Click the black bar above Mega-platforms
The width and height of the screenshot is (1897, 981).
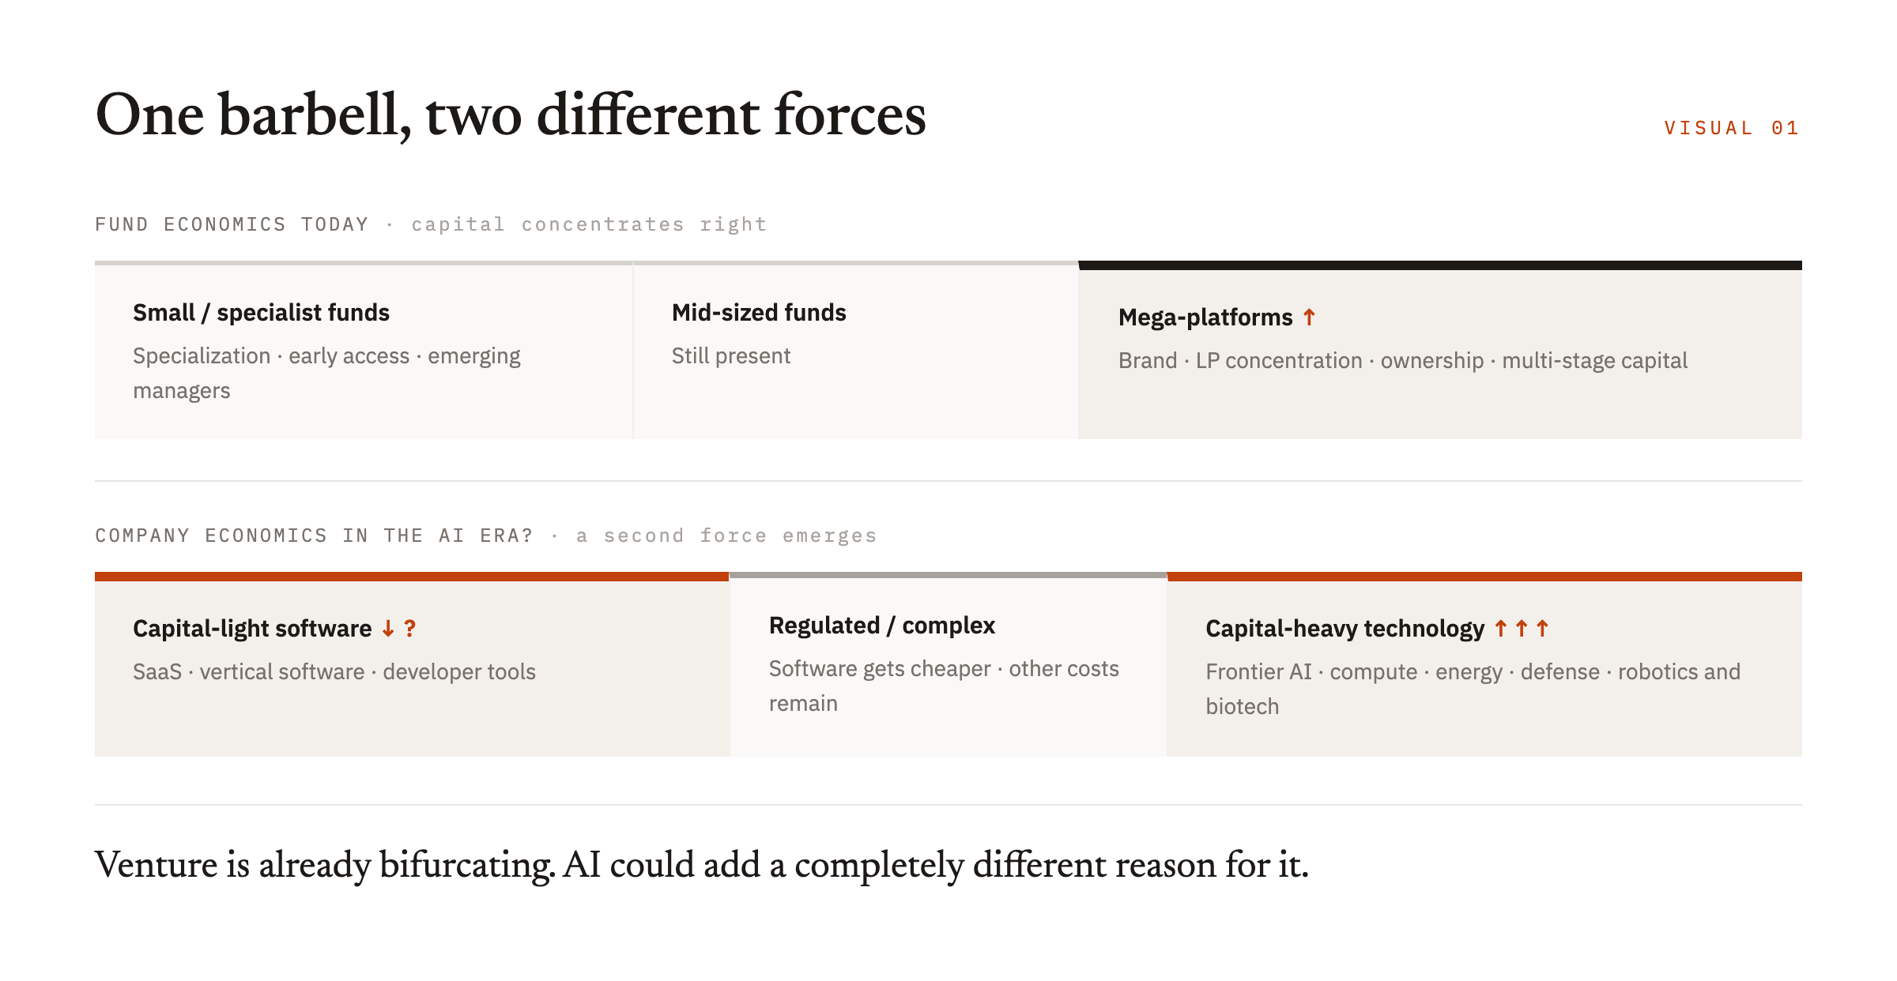1440,265
